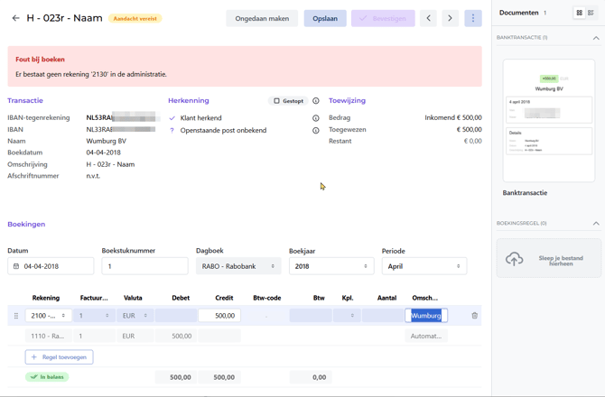
Task: Click the back arrow next to the title
Action: tap(16, 18)
